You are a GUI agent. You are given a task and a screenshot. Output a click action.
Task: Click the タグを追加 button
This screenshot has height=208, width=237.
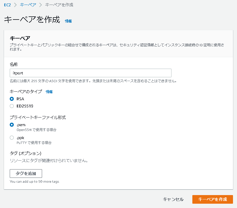pos(26,174)
